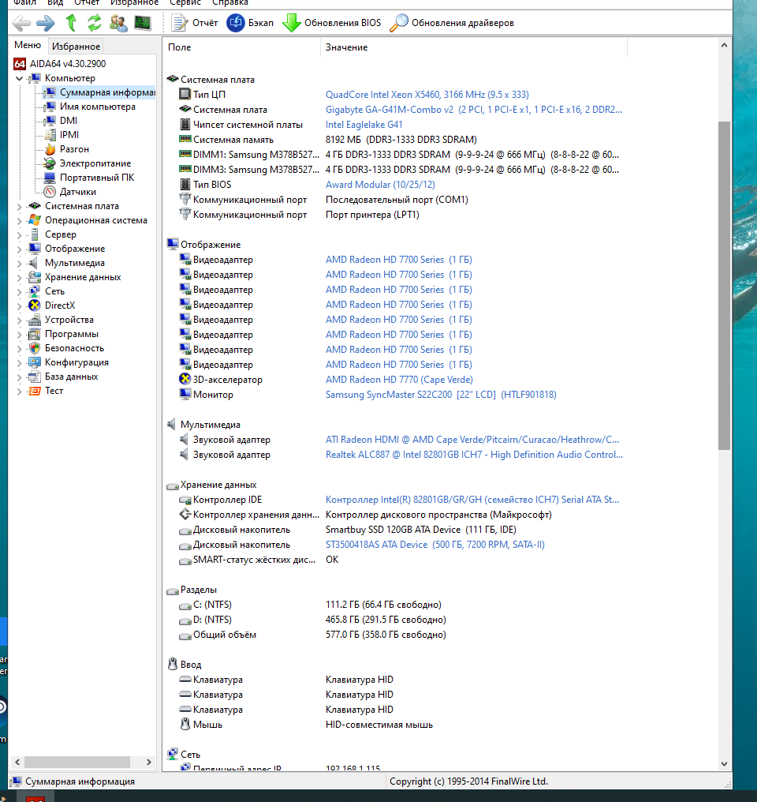757x802 pixels.
Task: Open Обновления BIOS
Action: pos(332,23)
